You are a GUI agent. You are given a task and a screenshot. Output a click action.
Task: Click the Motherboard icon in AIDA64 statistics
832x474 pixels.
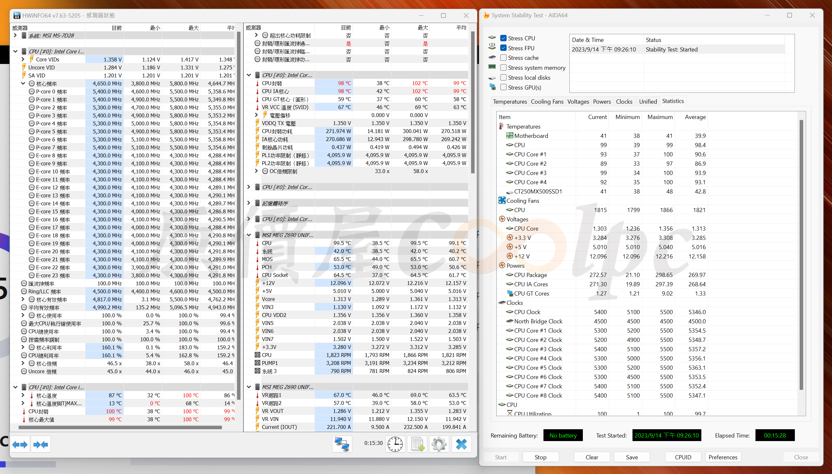(510, 135)
